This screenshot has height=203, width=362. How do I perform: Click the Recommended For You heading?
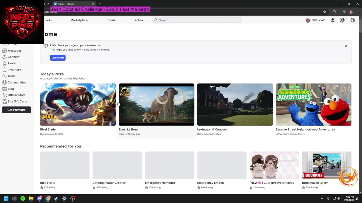pos(61,146)
